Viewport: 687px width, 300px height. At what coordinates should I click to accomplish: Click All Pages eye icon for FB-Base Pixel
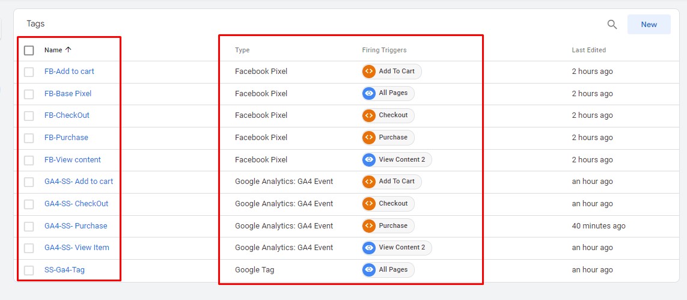[369, 93]
